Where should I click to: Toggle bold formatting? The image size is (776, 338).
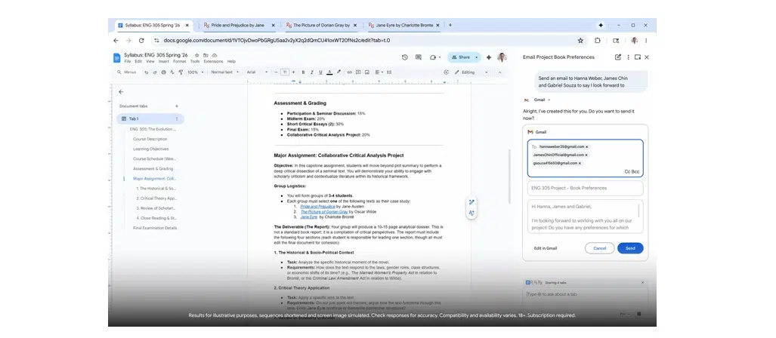(302, 72)
